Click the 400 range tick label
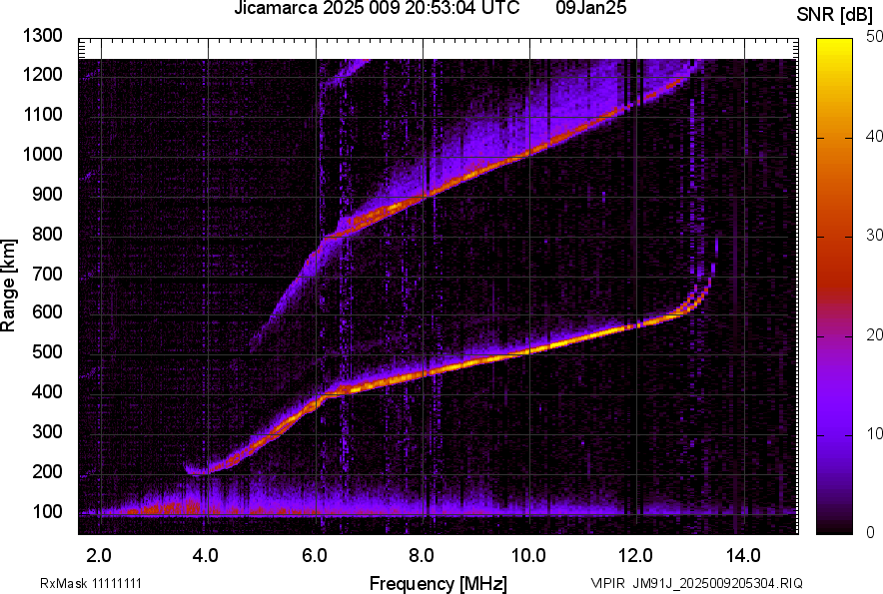883x594 pixels. click(x=47, y=391)
